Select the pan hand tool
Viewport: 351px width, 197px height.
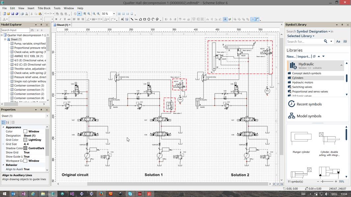coord(75,14)
